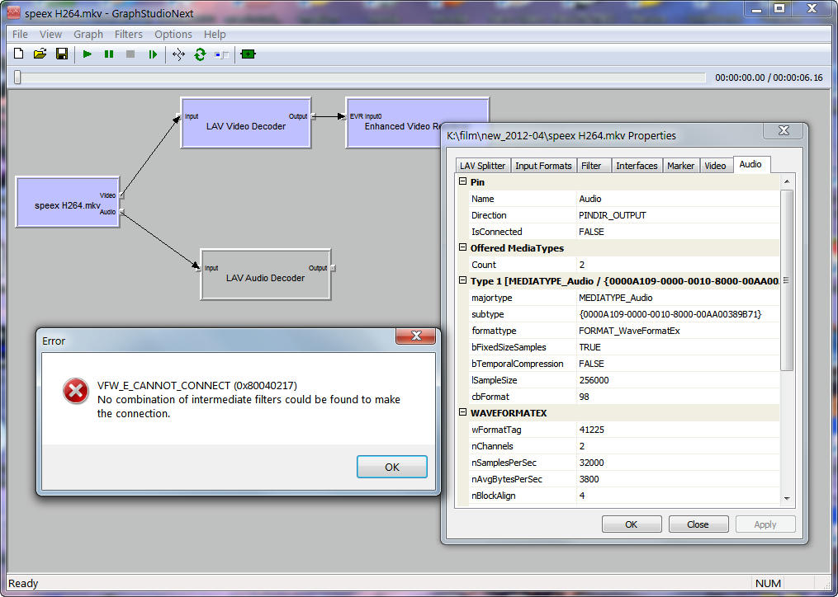Collapse the WAVEFORMATEX section
The width and height of the screenshot is (838, 597).
(x=463, y=412)
